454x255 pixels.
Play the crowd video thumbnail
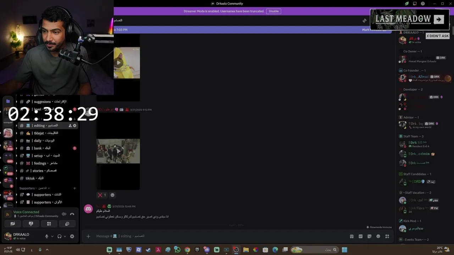[x=118, y=151]
